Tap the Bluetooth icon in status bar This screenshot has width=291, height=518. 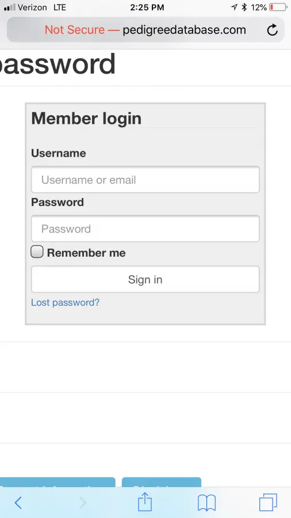[244, 7]
